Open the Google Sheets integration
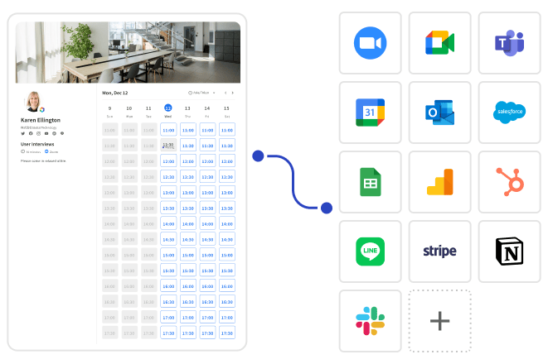 pyautogui.click(x=370, y=182)
